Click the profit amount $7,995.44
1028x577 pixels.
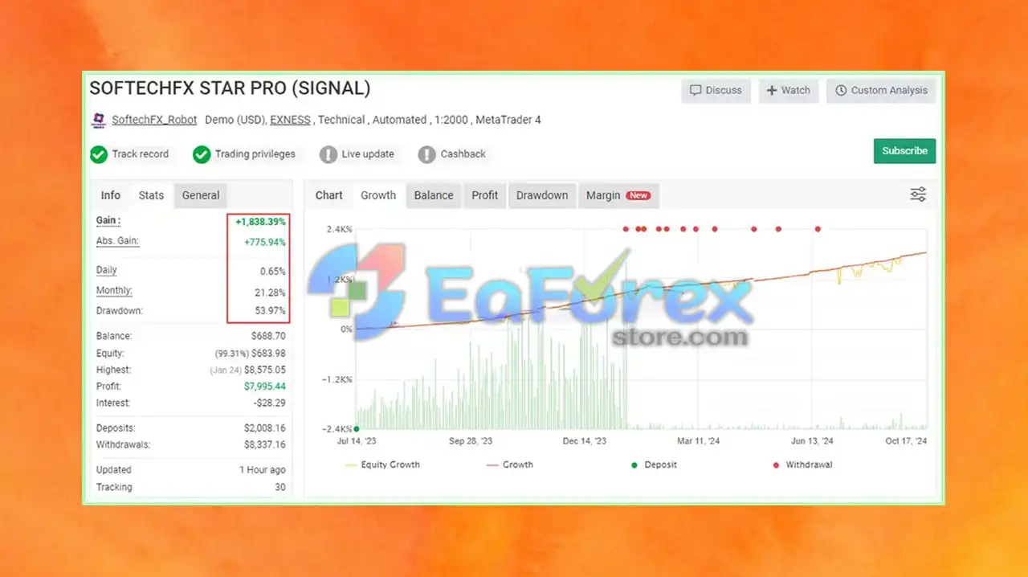click(265, 387)
